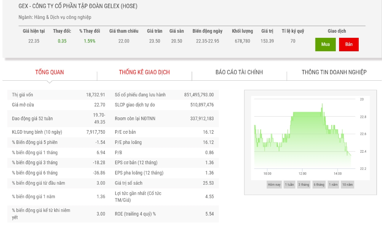Click the 6-month change value -36.86

pyautogui.click(x=99, y=173)
